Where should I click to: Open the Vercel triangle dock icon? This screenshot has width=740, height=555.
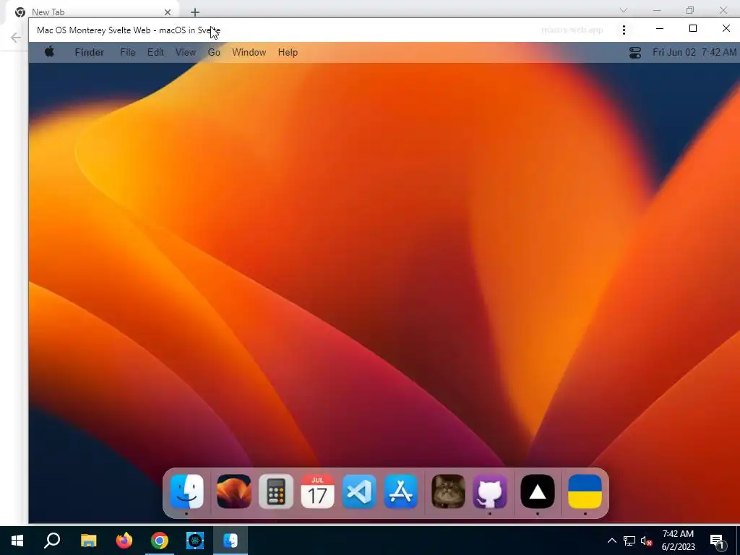pos(538,491)
